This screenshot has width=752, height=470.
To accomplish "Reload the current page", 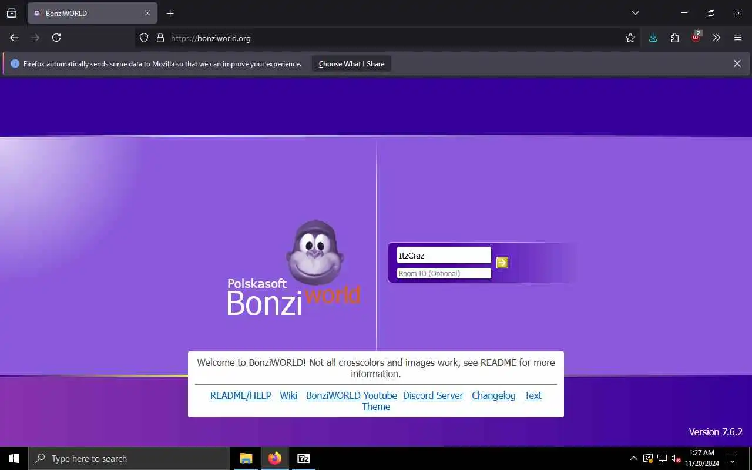I will tap(56, 38).
